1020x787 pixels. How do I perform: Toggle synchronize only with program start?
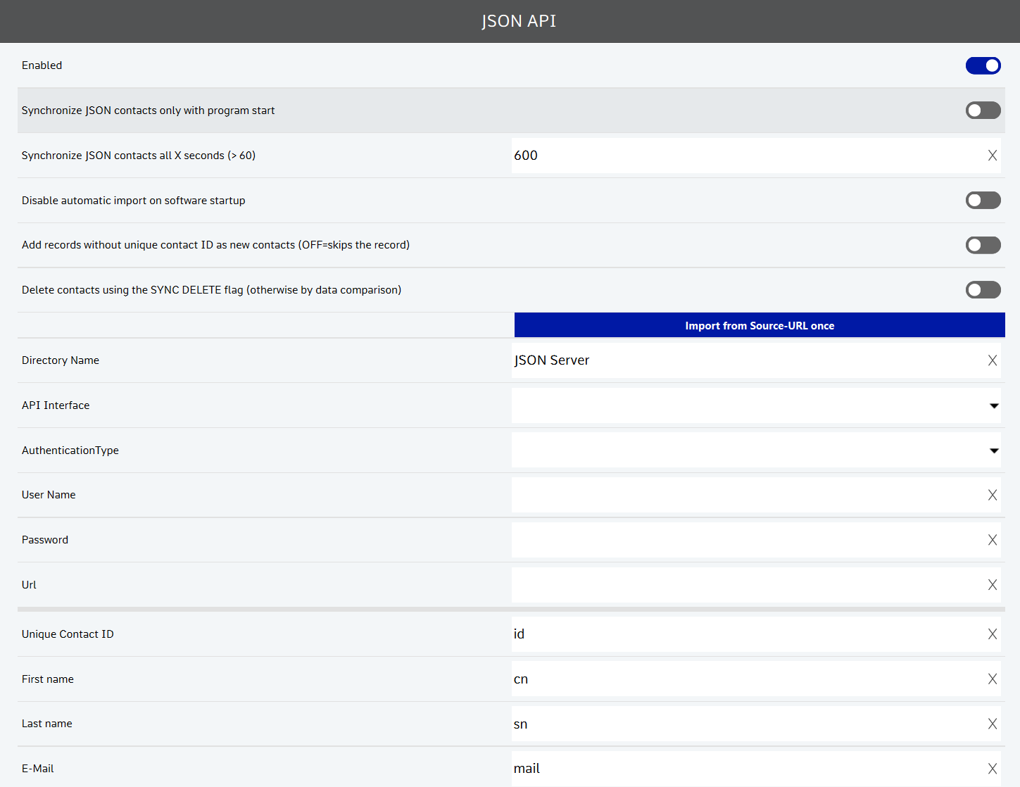pyautogui.click(x=983, y=111)
